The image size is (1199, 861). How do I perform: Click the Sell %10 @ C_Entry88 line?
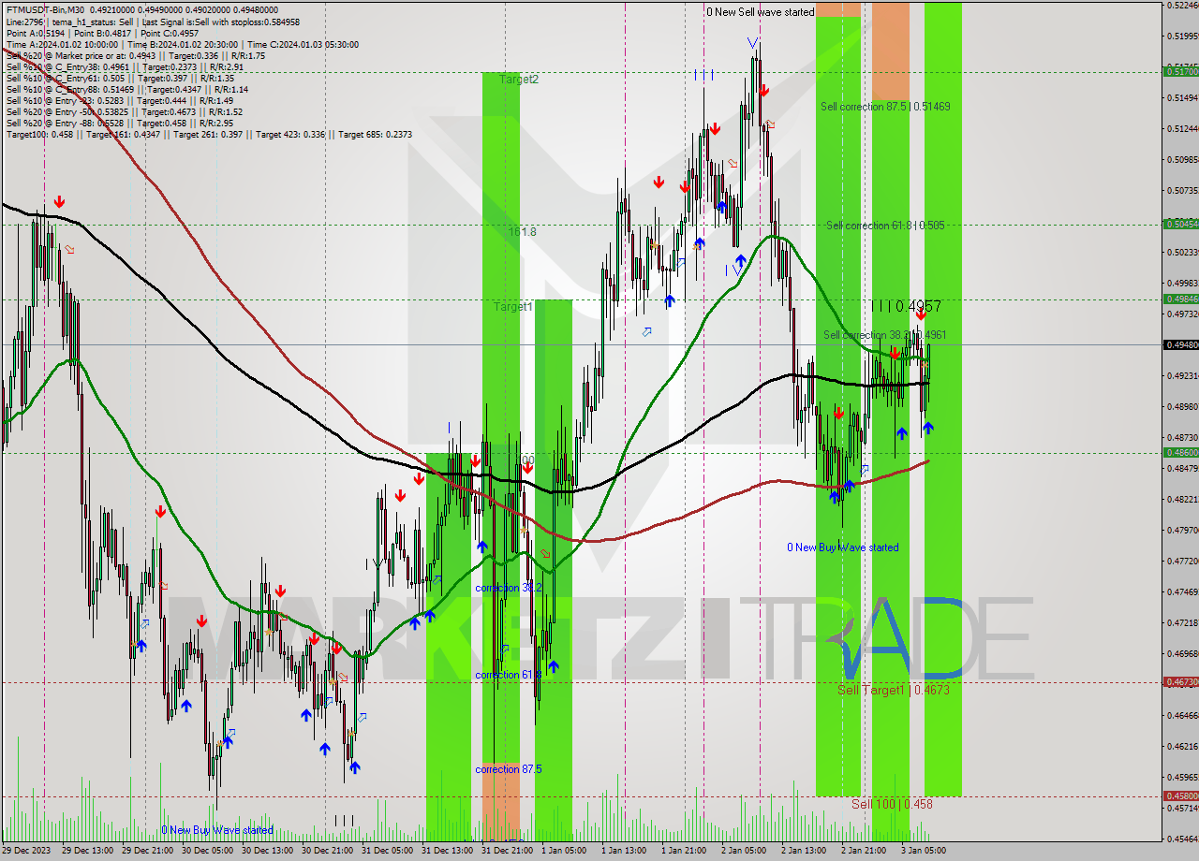pos(127,89)
